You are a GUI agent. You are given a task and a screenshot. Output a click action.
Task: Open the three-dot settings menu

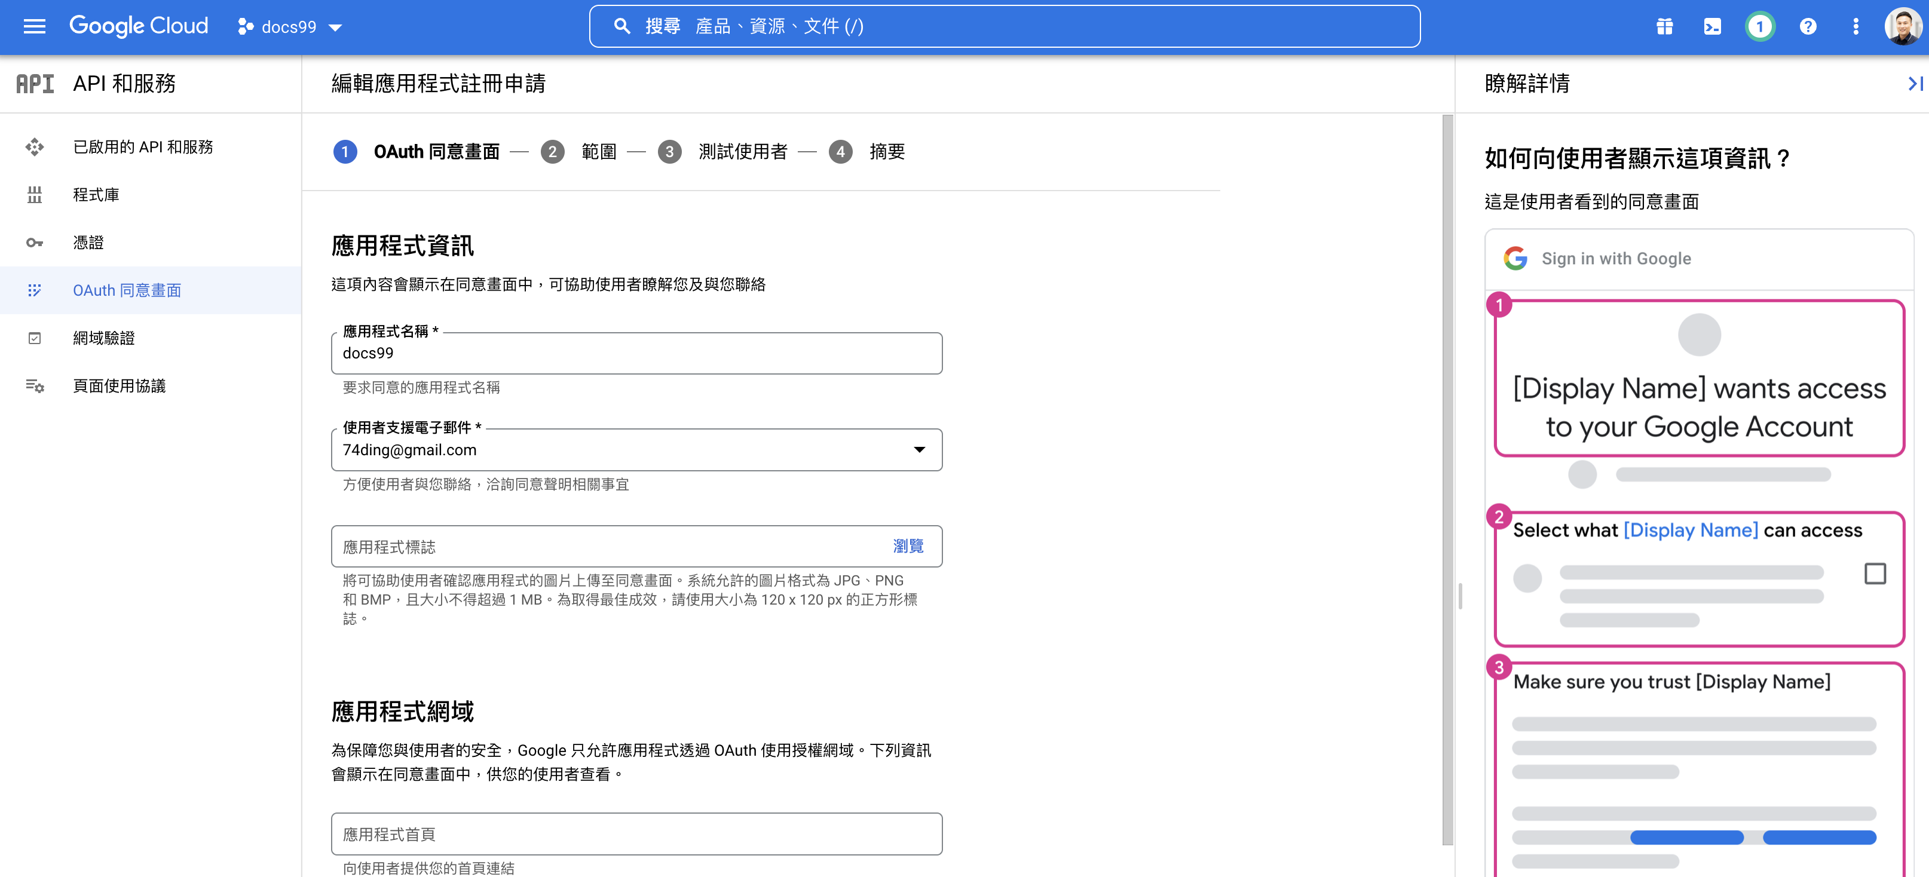1855,27
